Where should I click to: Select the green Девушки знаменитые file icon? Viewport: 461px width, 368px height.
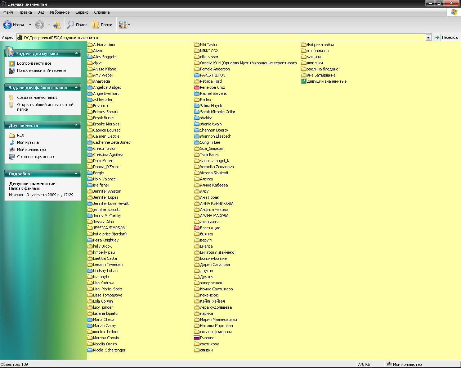click(x=304, y=81)
